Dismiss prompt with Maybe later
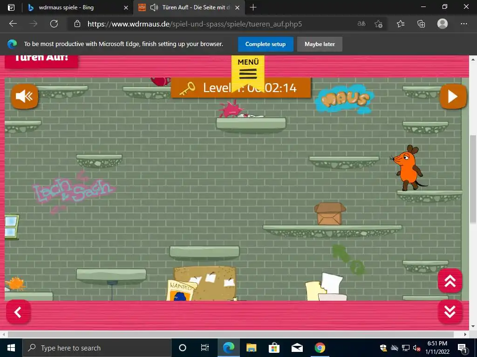The height and width of the screenshot is (357, 477). click(x=320, y=44)
